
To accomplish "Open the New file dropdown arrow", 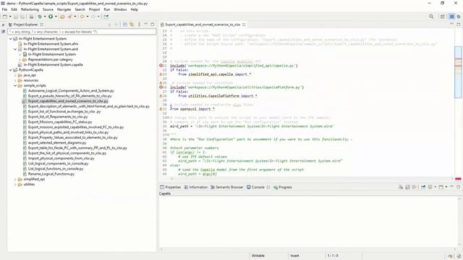I will pos(10,17).
